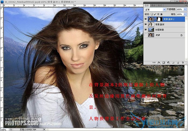
Task: Click the 背景 副本 2 layer mask thumbnail
Action: click(x=160, y=19)
